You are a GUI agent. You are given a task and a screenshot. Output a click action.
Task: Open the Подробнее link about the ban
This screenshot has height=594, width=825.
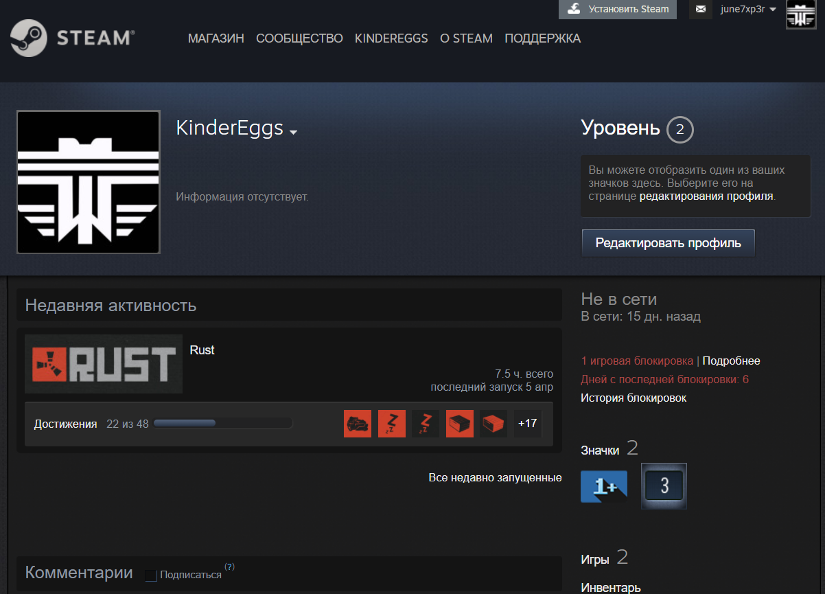[732, 361]
